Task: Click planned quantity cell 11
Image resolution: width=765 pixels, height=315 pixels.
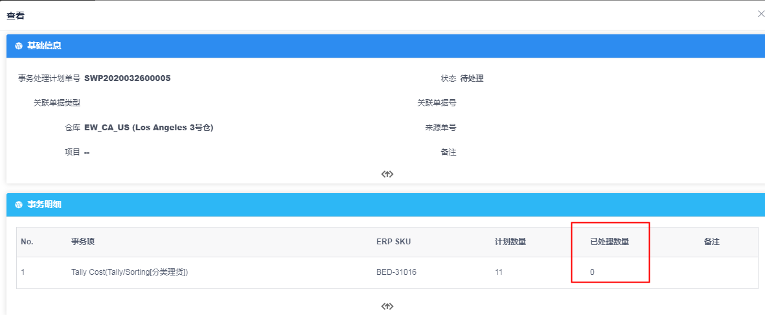Action: [498, 272]
